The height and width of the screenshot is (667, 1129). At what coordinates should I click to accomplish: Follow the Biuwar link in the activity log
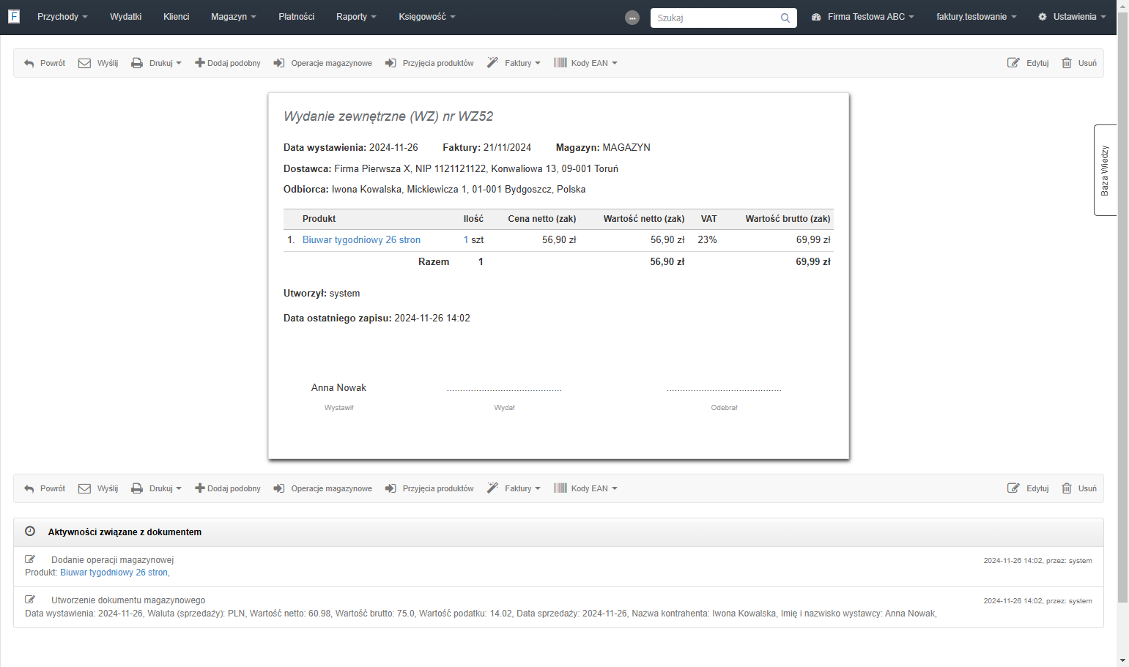114,573
